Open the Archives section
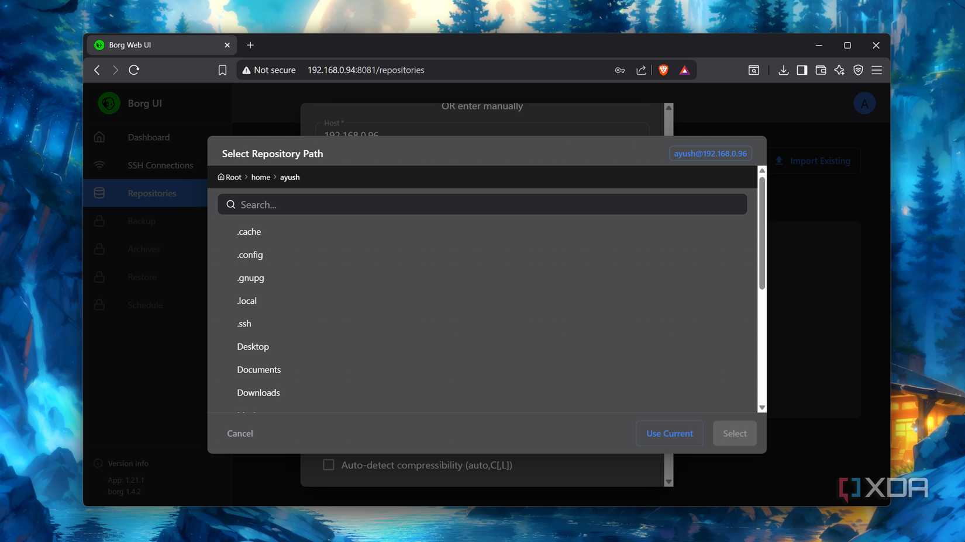The height and width of the screenshot is (542, 965). (143, 249)
